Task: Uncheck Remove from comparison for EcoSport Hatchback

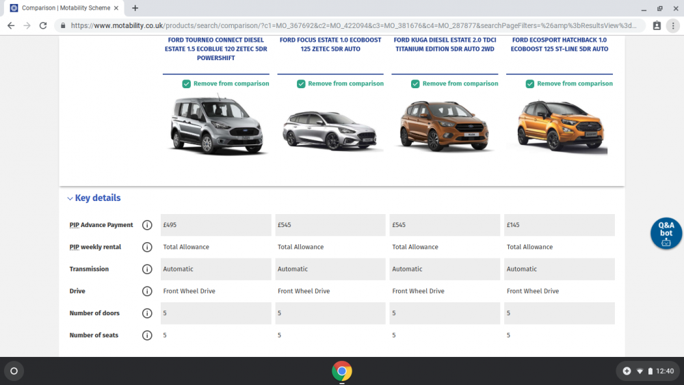Action: click(530, 83)
